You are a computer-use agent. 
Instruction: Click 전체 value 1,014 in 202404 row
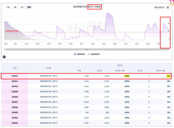pyautogui.click(x=86, y=118)
